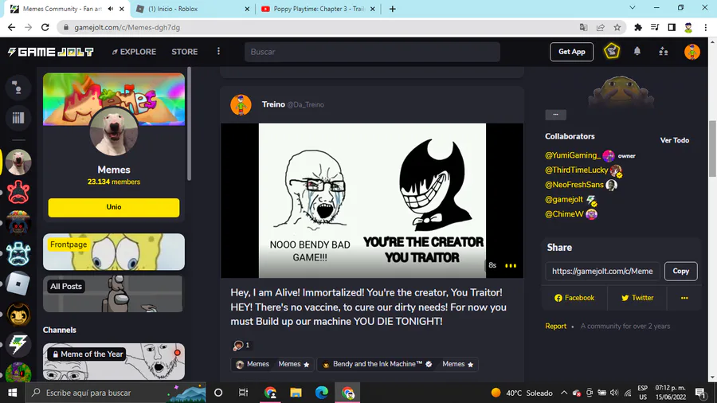Open the user avatar menu in header
Screen dimensions: 717x403
point(692,52)
